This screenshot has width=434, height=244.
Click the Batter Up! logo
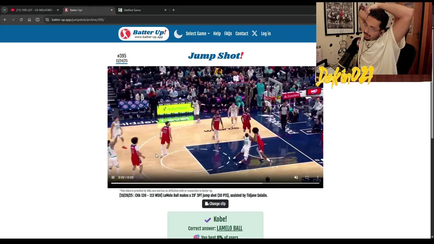[x=144, y=34]
